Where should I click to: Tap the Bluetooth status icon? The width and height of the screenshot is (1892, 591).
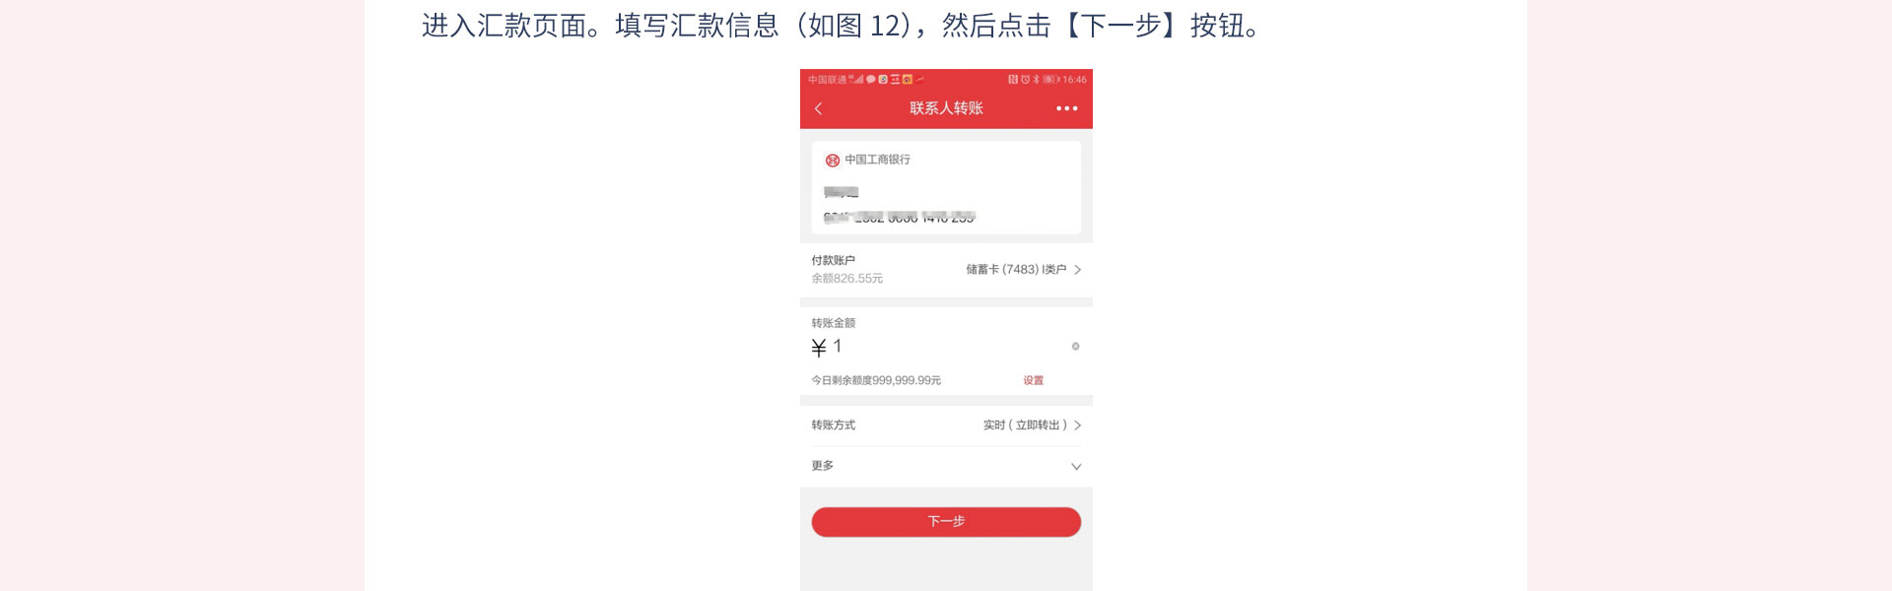coord(1036,79)
